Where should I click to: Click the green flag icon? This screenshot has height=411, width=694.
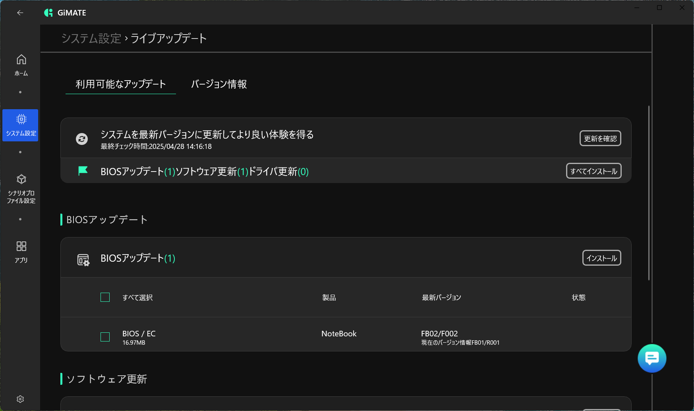tap(83, 171)
